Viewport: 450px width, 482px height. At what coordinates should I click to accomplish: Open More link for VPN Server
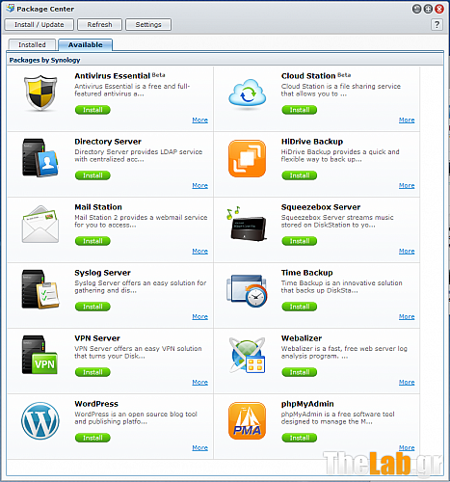(x=200, y=382)
